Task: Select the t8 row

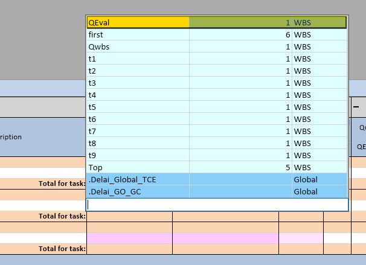Action: point(138,143)
